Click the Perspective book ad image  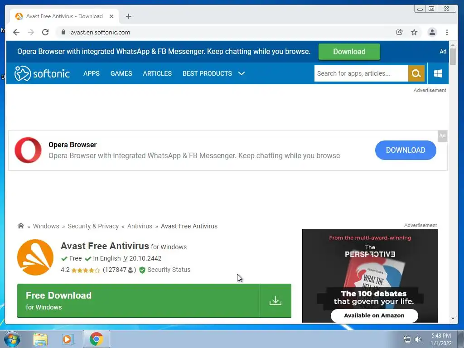coord(370,275)
